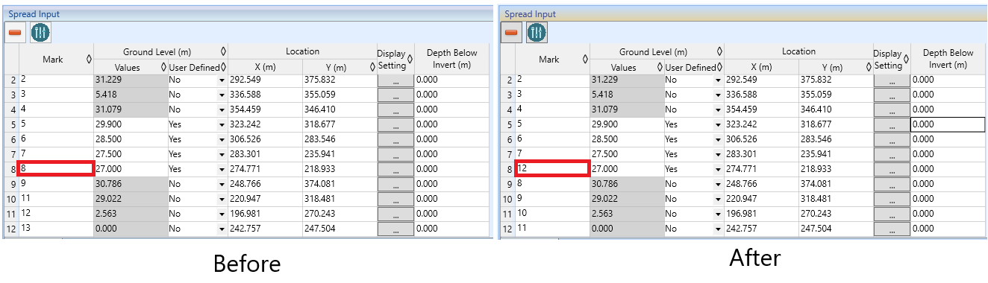
Task: Select row header 12 in After panel
Action: click(x=507, y=229)
